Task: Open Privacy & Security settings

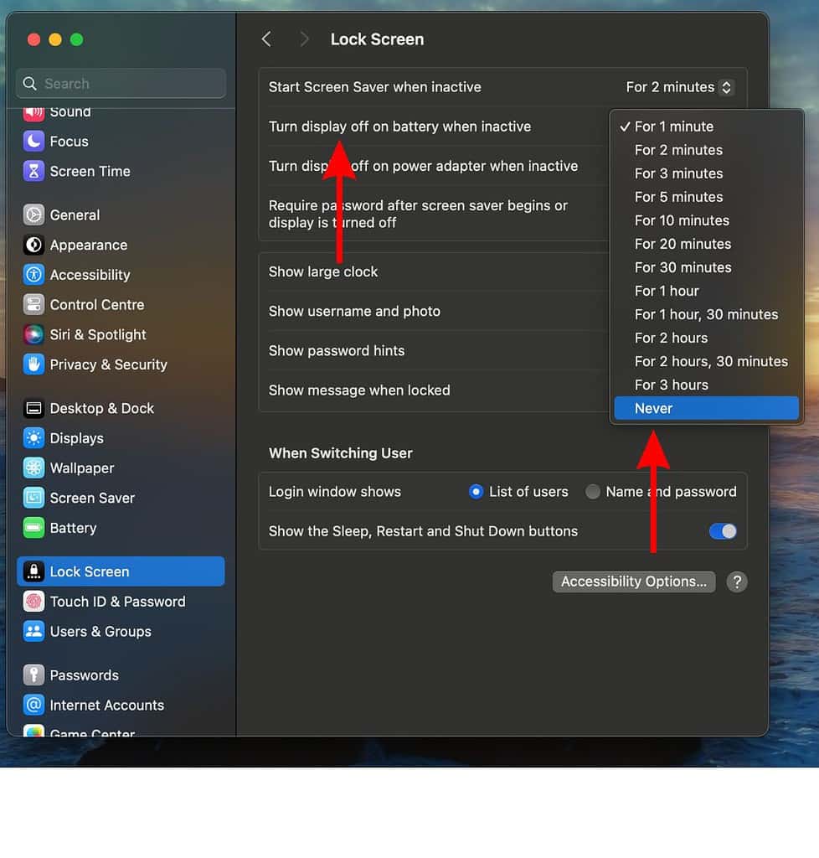Action: 33,364
